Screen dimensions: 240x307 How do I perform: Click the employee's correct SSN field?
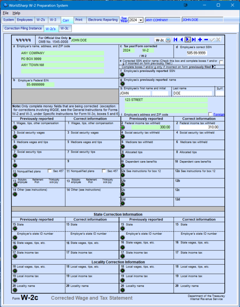tap(196, 53)
